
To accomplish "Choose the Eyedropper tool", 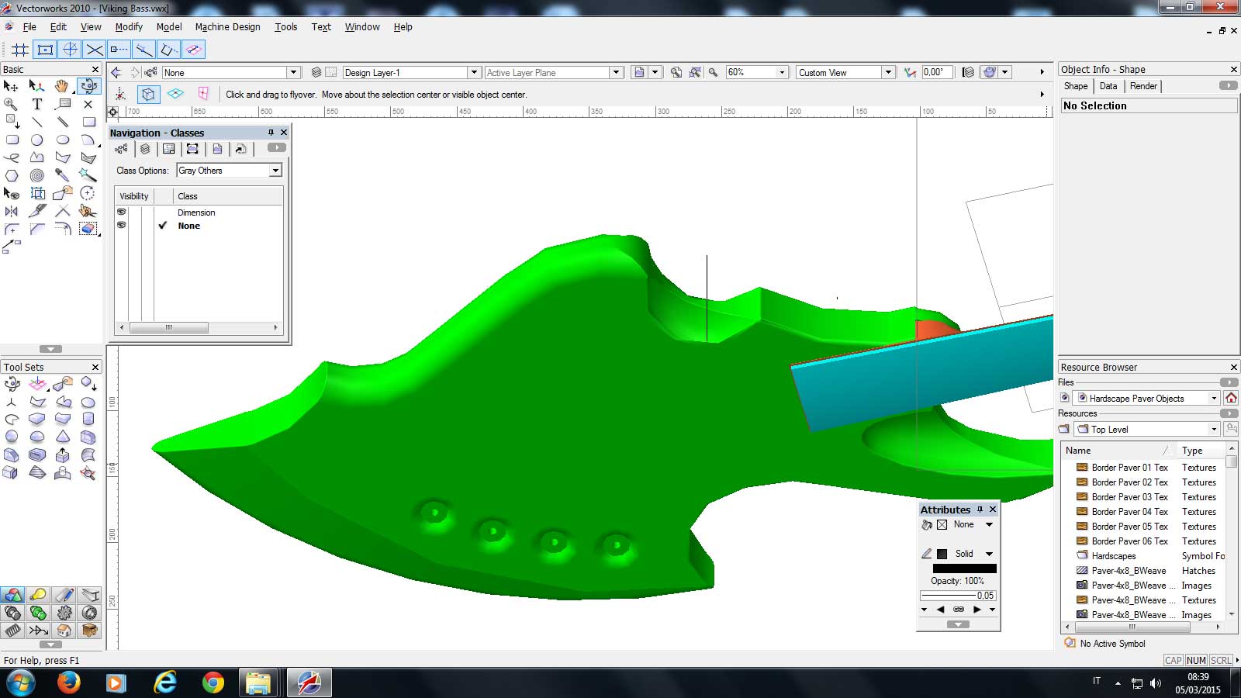I will click(x=62, y=175).
